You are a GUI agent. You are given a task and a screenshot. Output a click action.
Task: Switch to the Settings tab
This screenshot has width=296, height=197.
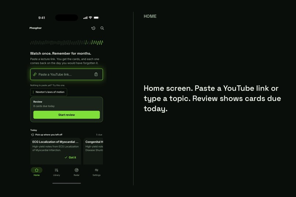click(97, 172)
